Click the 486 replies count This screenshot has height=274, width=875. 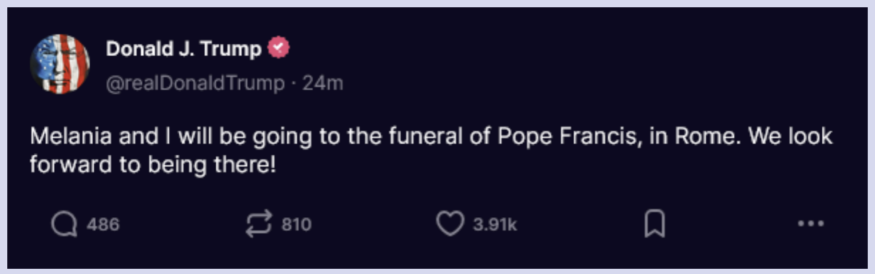click(x=103, y=225)
